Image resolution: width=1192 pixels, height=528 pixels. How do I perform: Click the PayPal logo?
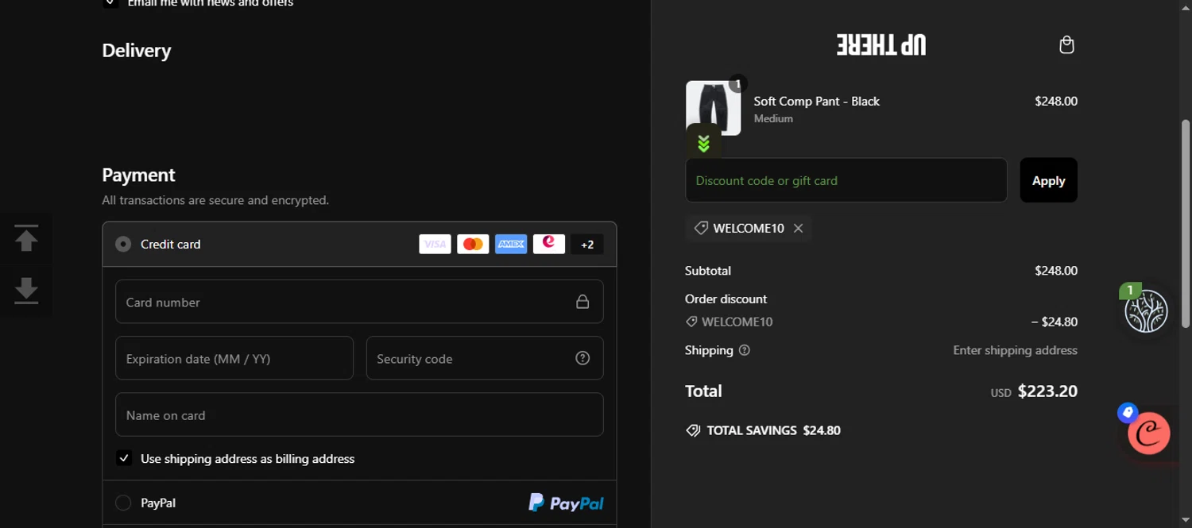click(566, 503)
